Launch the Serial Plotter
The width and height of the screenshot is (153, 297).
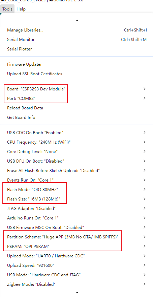tap(77, 49)
